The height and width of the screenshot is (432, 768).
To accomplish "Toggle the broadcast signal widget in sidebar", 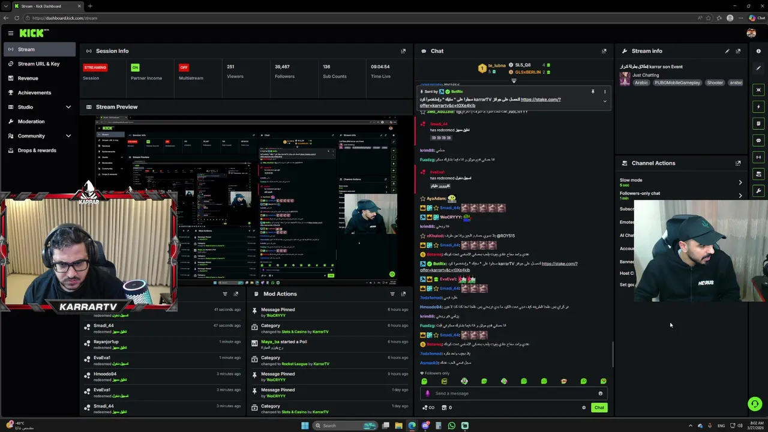I will pyautogui.click(x=758, y=157).
